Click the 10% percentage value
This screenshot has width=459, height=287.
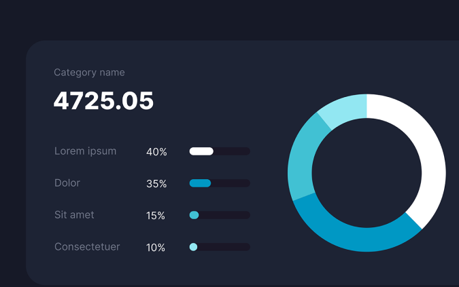156,248
